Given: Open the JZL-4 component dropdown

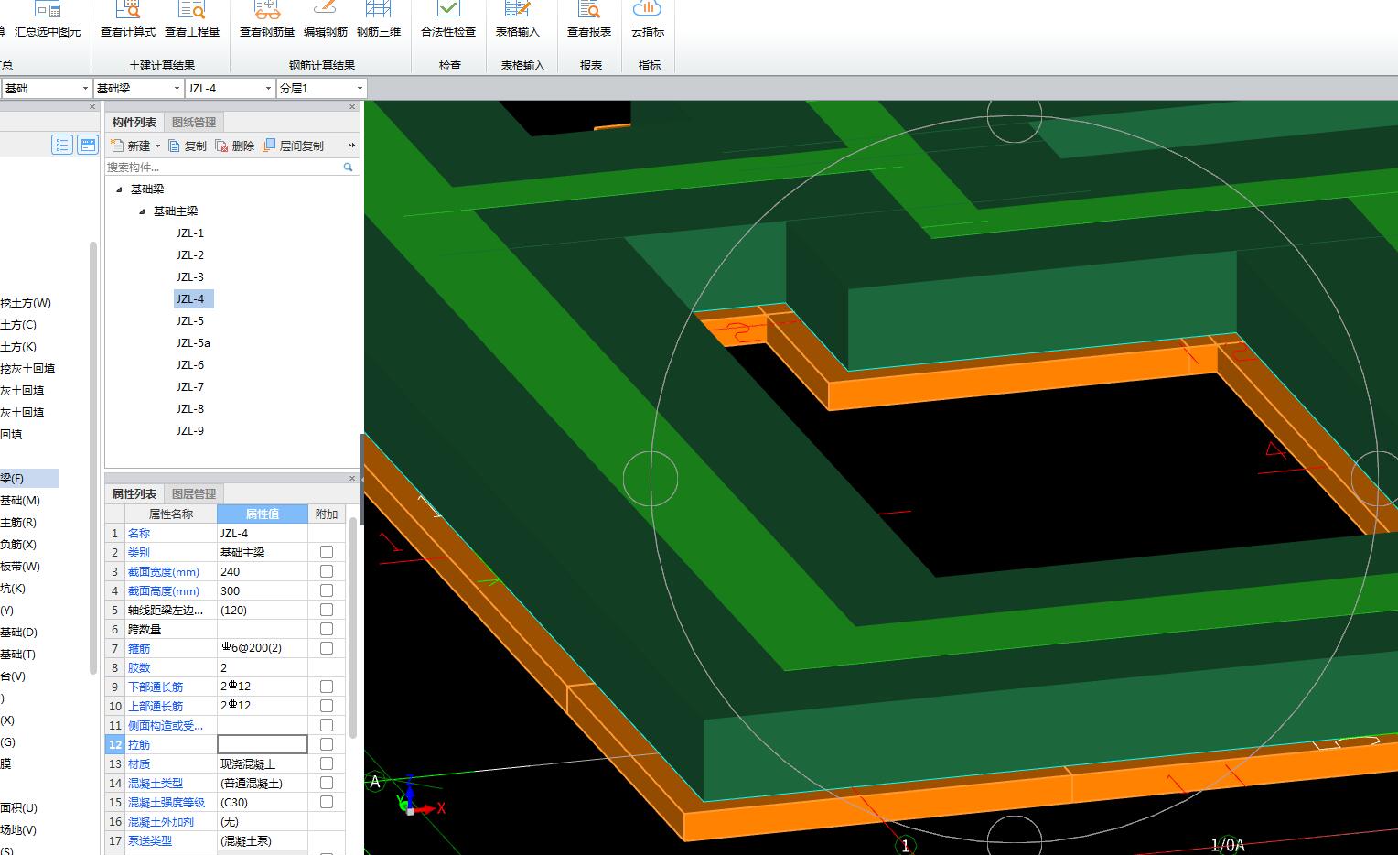Looking at the screenshot, I should point(269,89).
